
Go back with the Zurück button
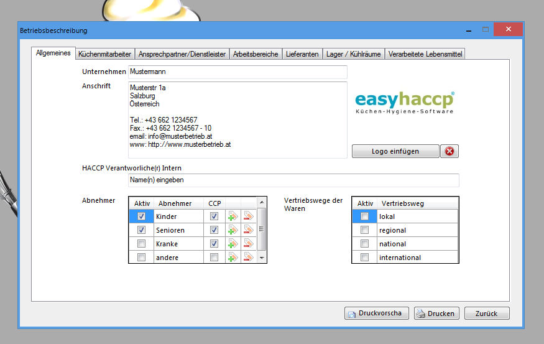coord(487,313)
